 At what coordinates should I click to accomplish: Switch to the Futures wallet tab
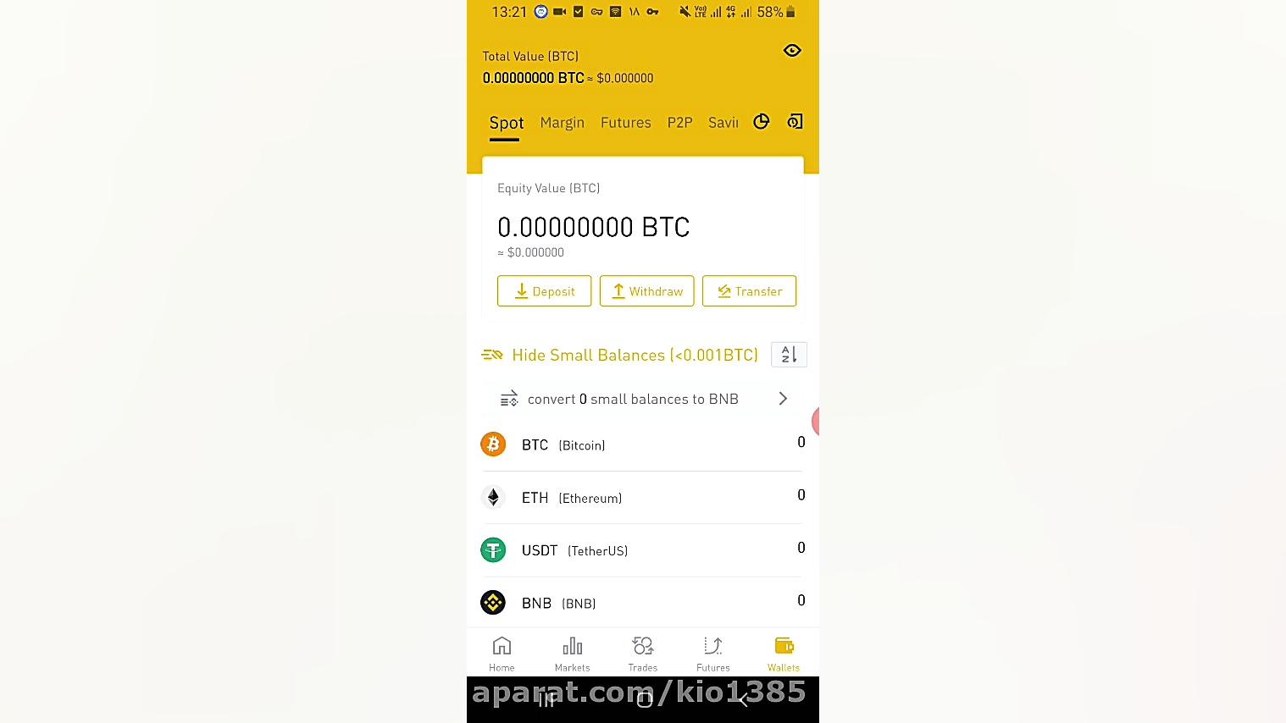pyautogui.click(x=626, y=123)
